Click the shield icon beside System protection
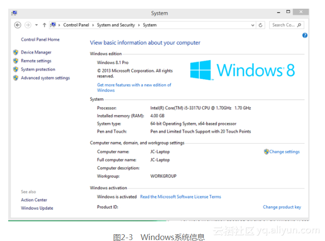The image size is (325, 241). pos(16,69)
